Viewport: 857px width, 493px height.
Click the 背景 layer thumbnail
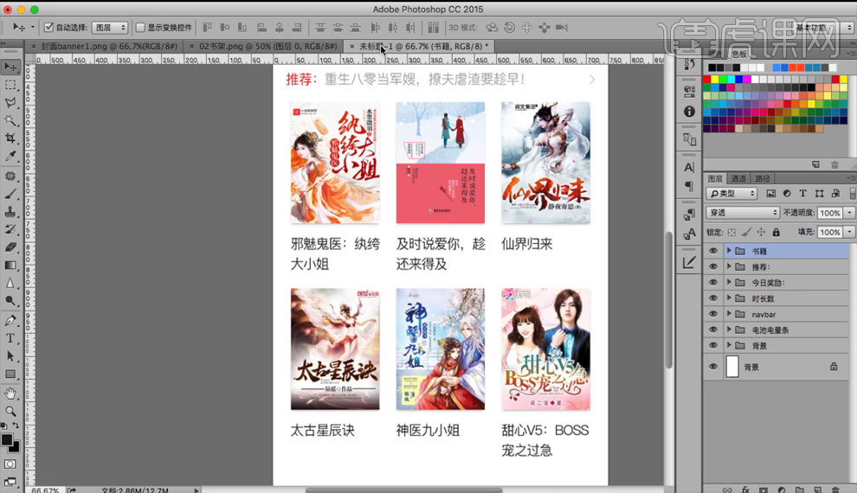click(732, 367)
